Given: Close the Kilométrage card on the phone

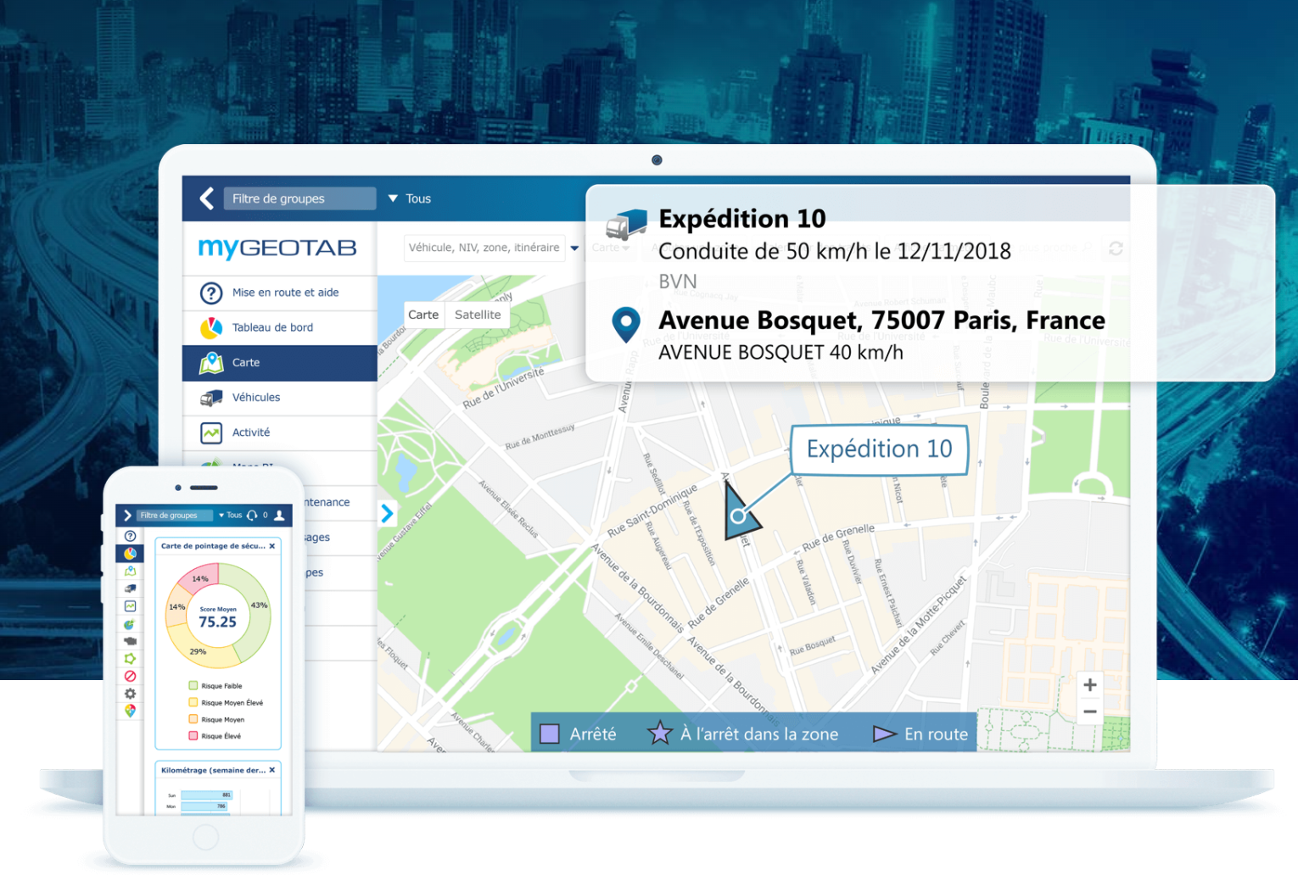Looking at the screenshot, I should tap(272, 770).
